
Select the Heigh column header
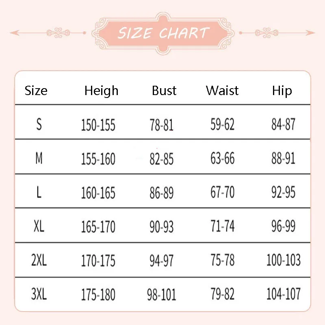(101, 91)
